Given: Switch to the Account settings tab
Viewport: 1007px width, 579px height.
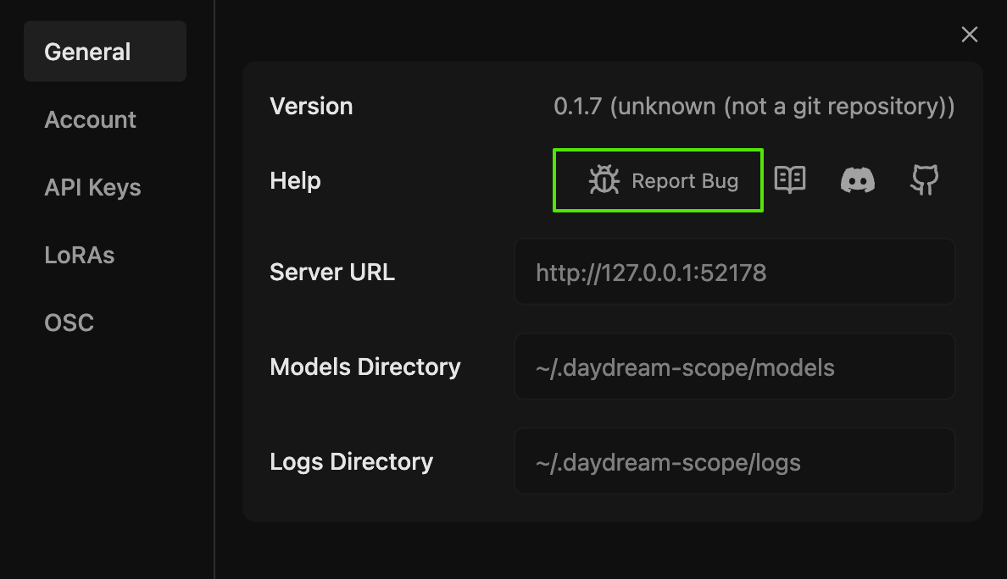Looking at the screenshot, I should [x=90, y=119].
